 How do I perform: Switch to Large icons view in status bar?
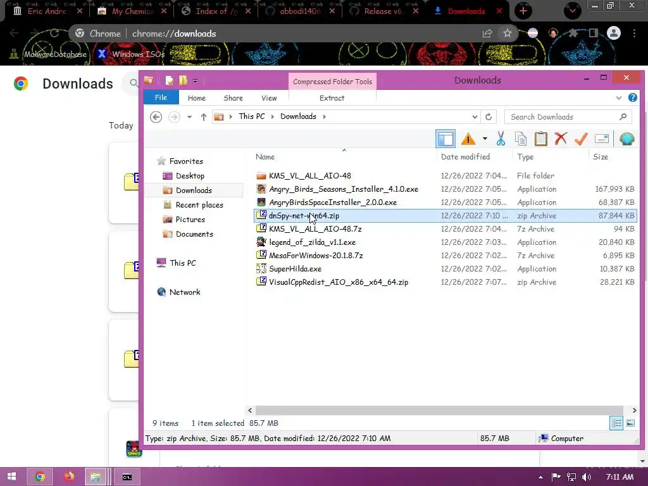pyautogui.click(x=630, y=423)
